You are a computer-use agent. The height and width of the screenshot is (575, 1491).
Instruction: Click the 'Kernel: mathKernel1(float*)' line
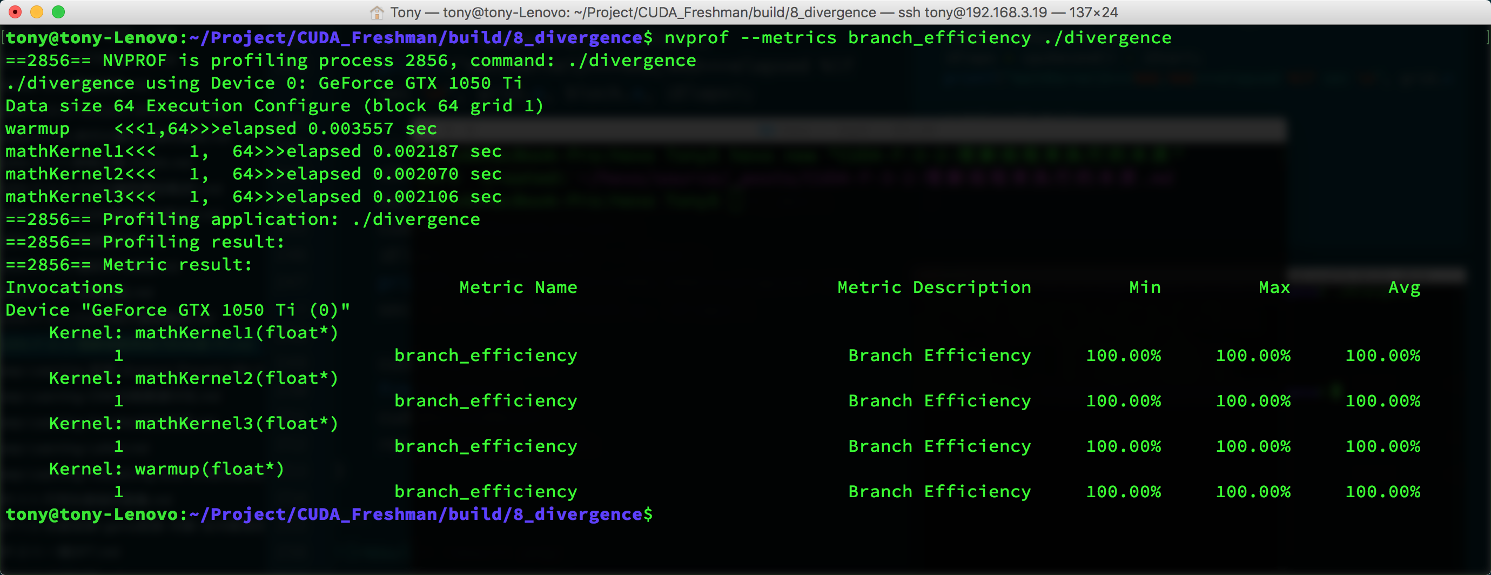(193, 333)
